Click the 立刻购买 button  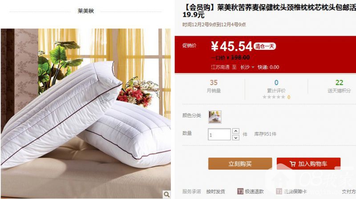click(x=240, y=163)
